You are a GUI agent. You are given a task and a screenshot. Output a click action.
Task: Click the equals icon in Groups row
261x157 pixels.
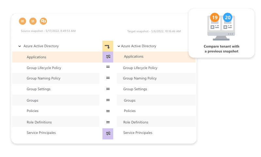click(x=108, y=100)
